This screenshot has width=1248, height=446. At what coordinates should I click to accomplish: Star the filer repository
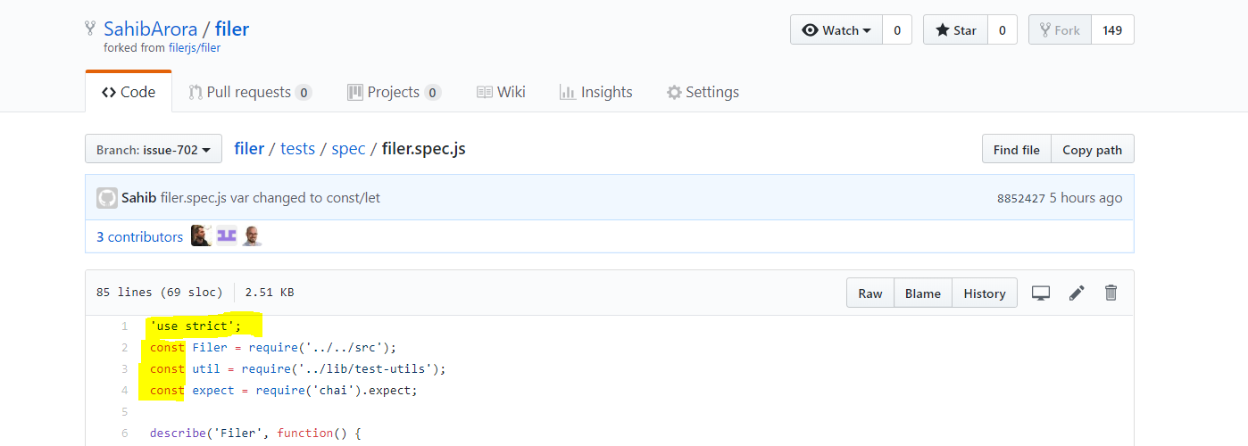[x=956, y=30]
